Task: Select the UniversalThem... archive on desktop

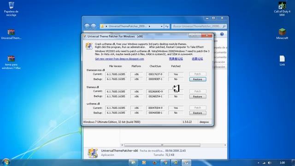Action: pos(11,34)
